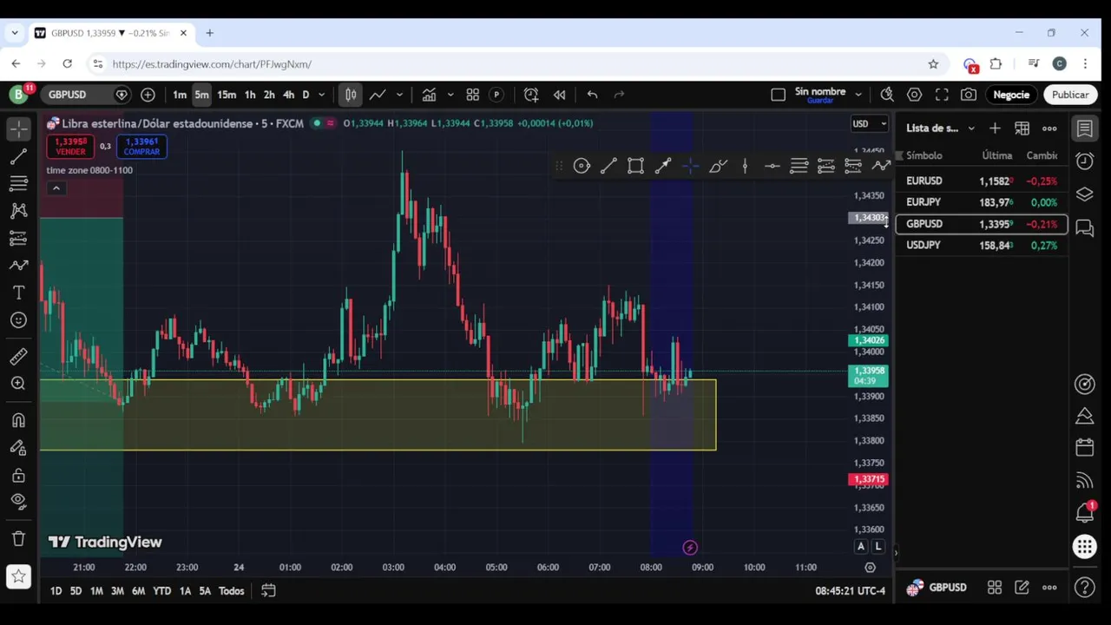Select EURJPY in the watchlist

(982, 202)
